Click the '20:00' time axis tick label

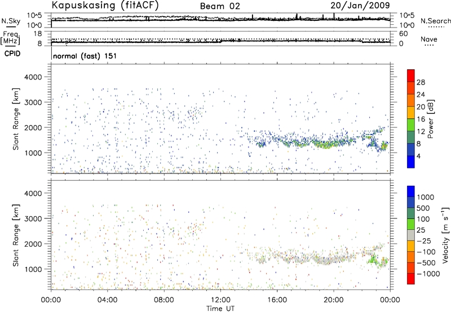pos(333,300)
